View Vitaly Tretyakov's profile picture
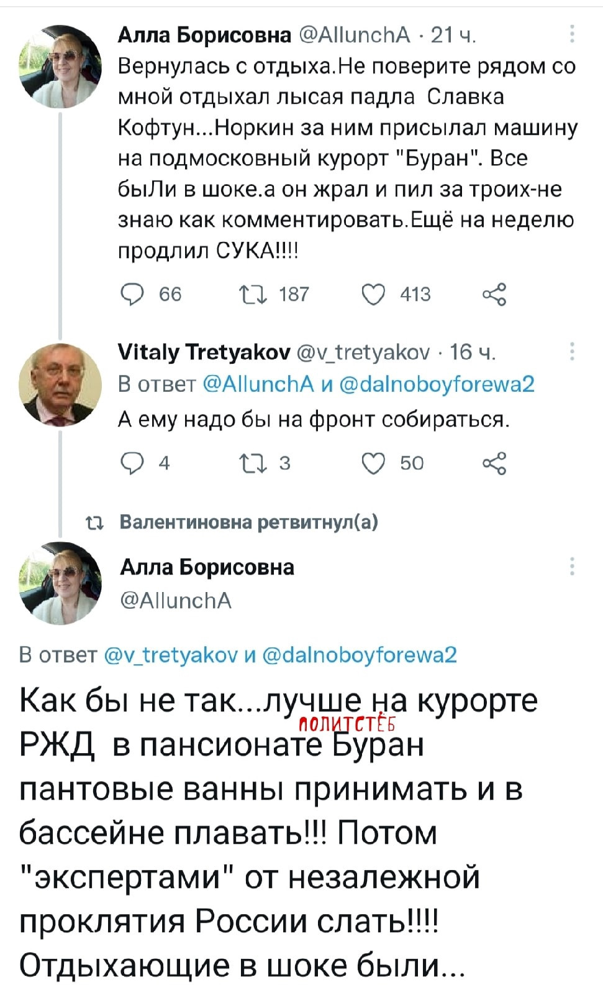Screen dimensions: 603x995 pyautogui.click(x=60, y=383)
